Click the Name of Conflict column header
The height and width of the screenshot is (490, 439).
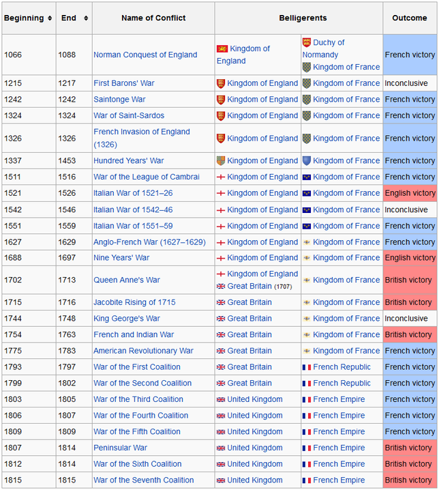click(x=153, y=18)
